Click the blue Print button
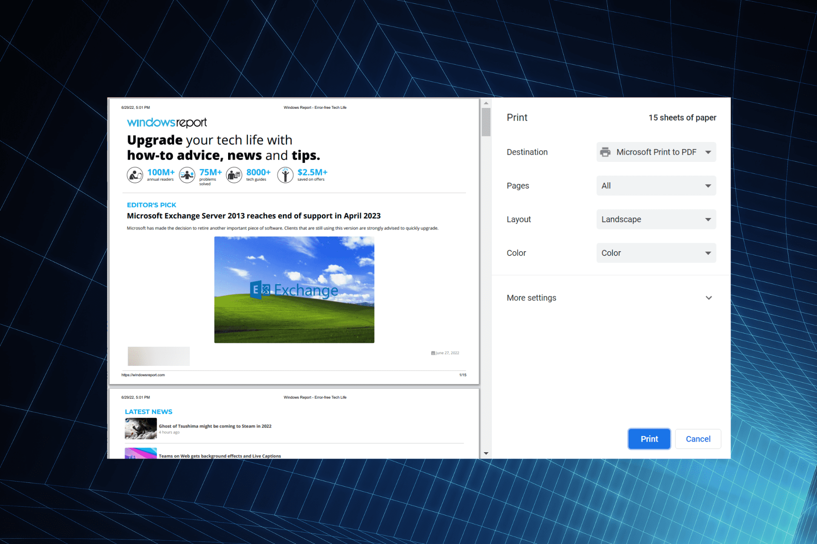Viewport: 817px width, 544px height. pos(649,439)
